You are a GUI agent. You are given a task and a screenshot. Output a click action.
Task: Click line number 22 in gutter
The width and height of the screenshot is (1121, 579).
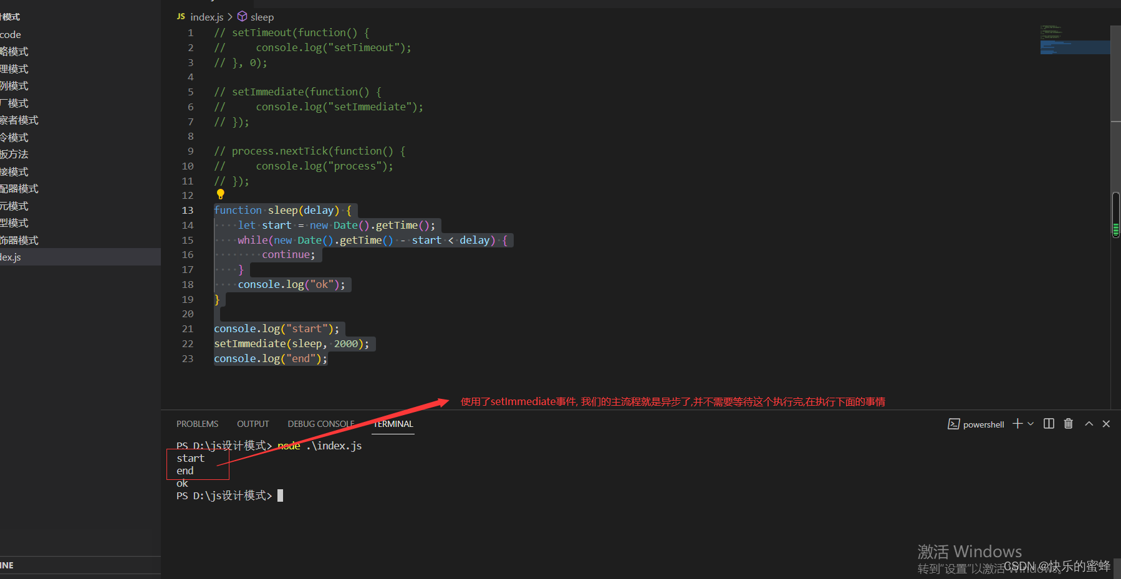pyautogui.click(x=188, y=343)
